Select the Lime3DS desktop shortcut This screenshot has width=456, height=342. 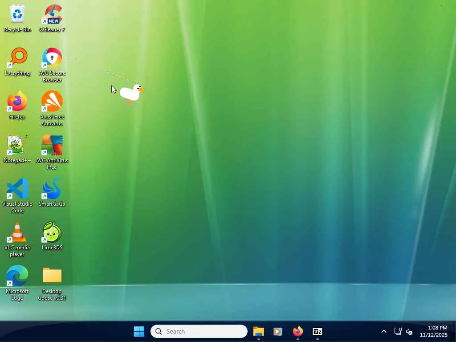tap(52, 236)
